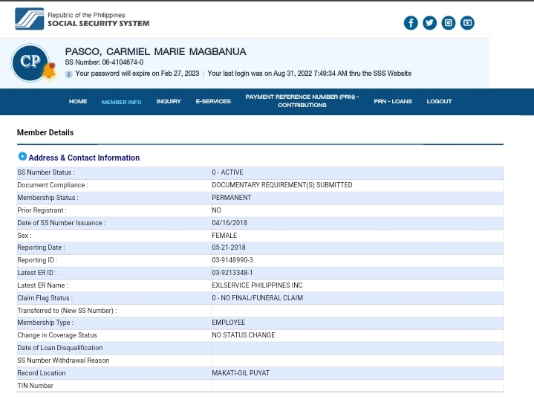This screenshot has height=417, width=534.
Task: Expand Address & Contact Information section
Action: coord(22,157)
